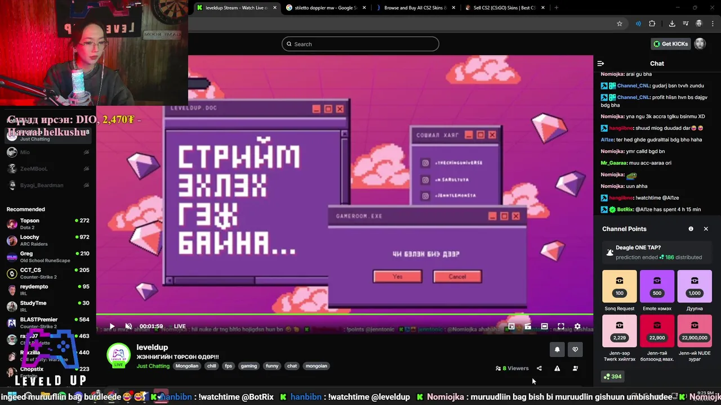The image size is (721, 405).
Task: Toggle picture-in-picture icon on player
Action: [511, 326]
